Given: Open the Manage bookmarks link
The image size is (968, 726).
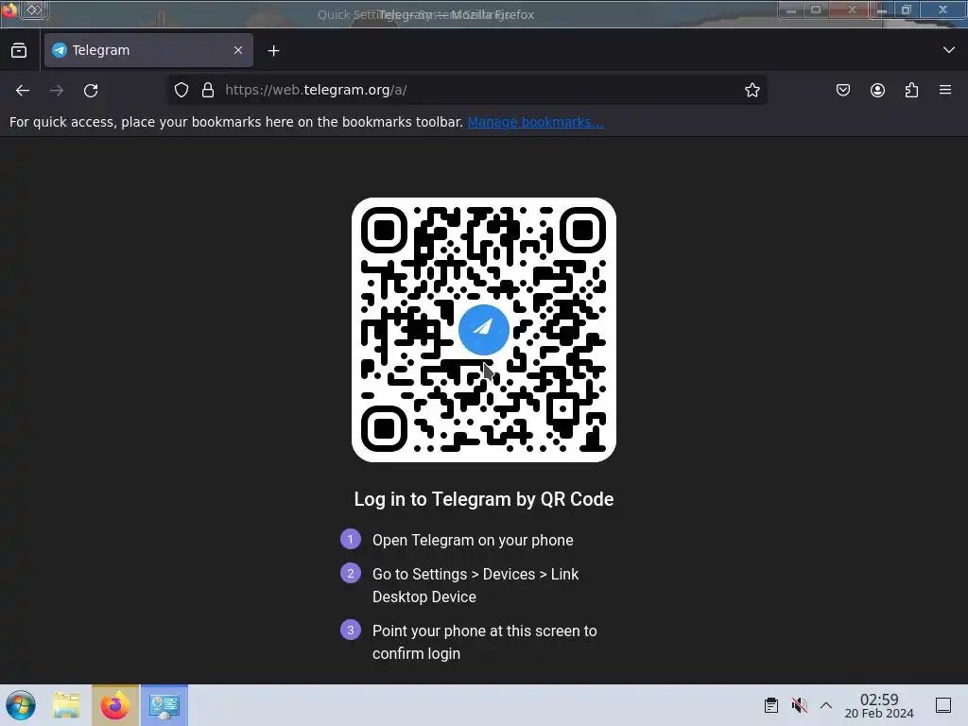Looking at the screenshot, I should coord(535,122).
